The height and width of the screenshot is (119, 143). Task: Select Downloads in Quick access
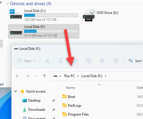pos(37,110)
